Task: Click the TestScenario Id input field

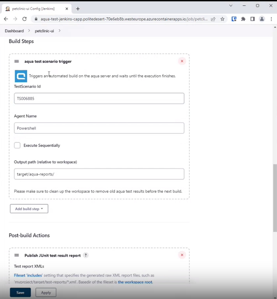Action: 99,99
